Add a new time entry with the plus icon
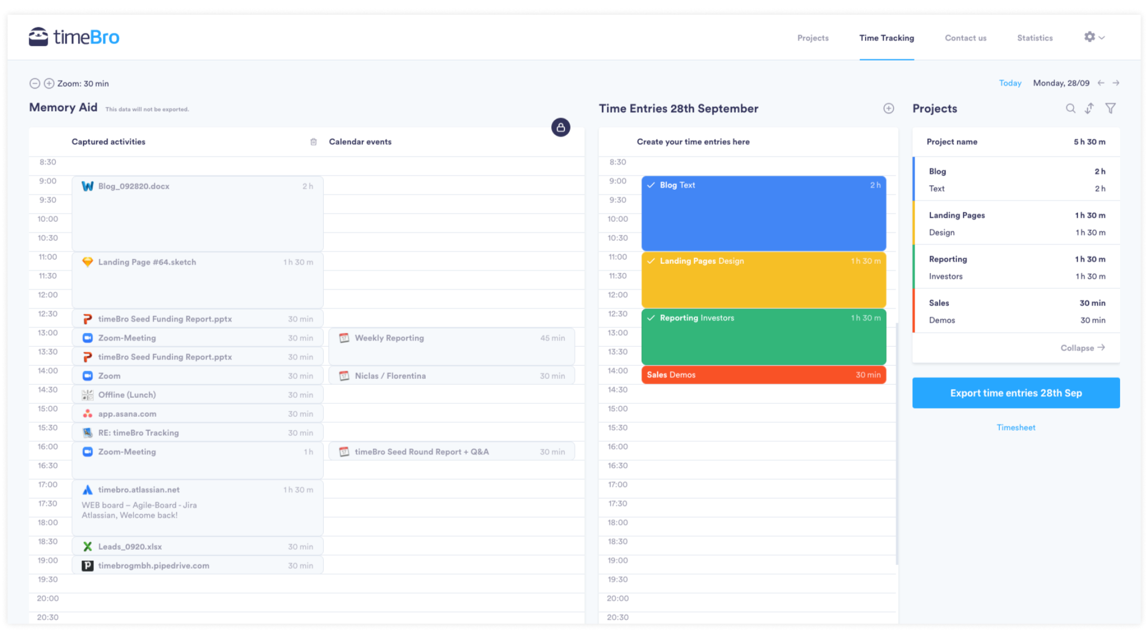The image size is (1148, 638). pyautogui.click(x=889, y=108)
